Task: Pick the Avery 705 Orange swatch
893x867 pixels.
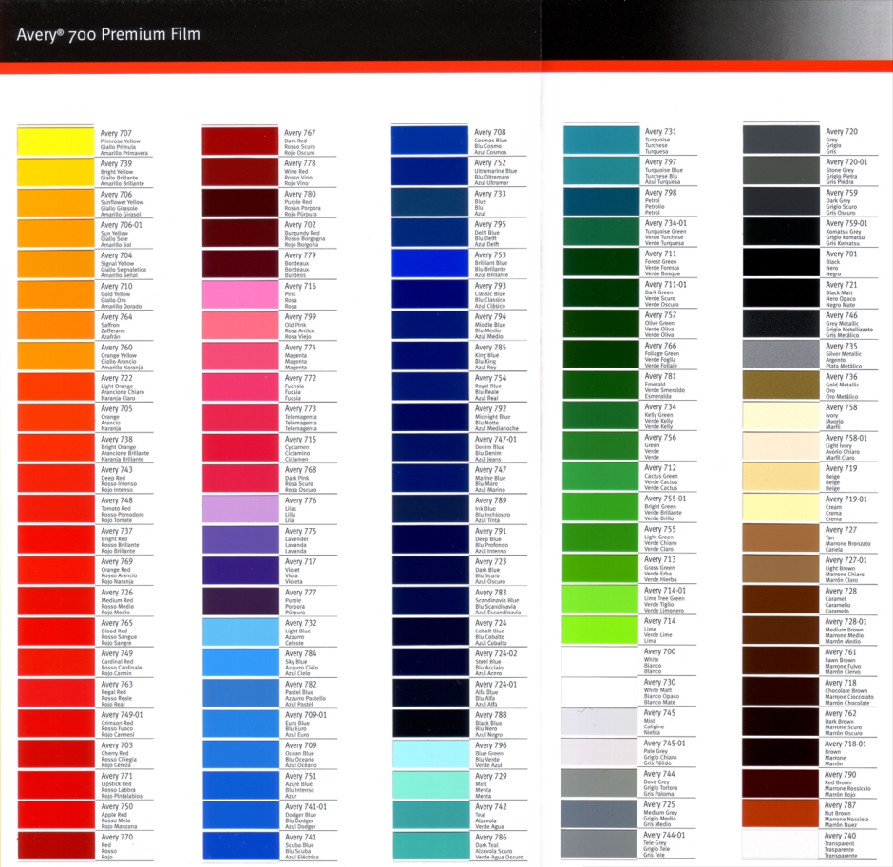Action: [57, 417]
